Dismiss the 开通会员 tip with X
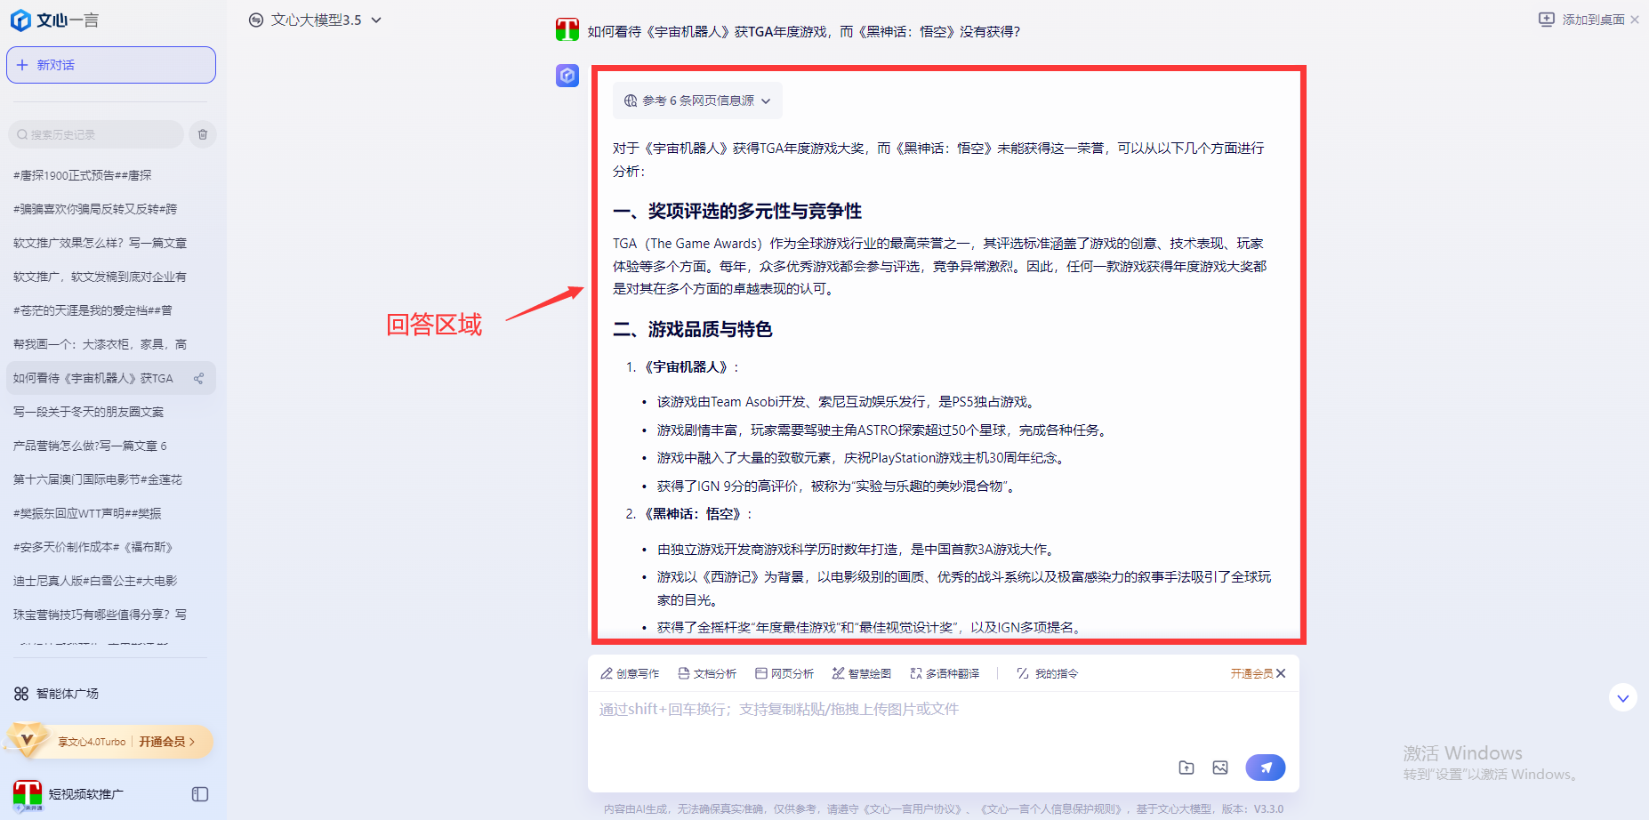The width and height of the screenshot is (1649, 820). (x=1281, y=673)
